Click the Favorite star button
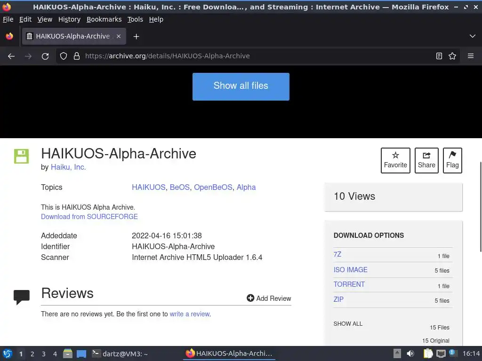Image resolution: width=482 pixels, height=361 pixels. point(395,160)
